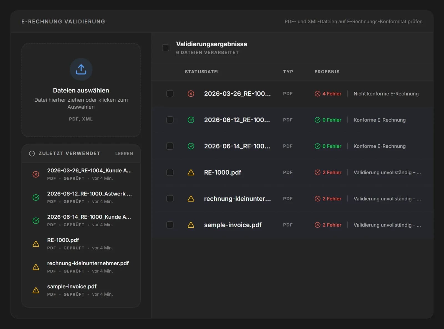Select the checkbox for sample-invoice.pdf row
Screen dimensions: 444x329
click(x=170, y=225)
